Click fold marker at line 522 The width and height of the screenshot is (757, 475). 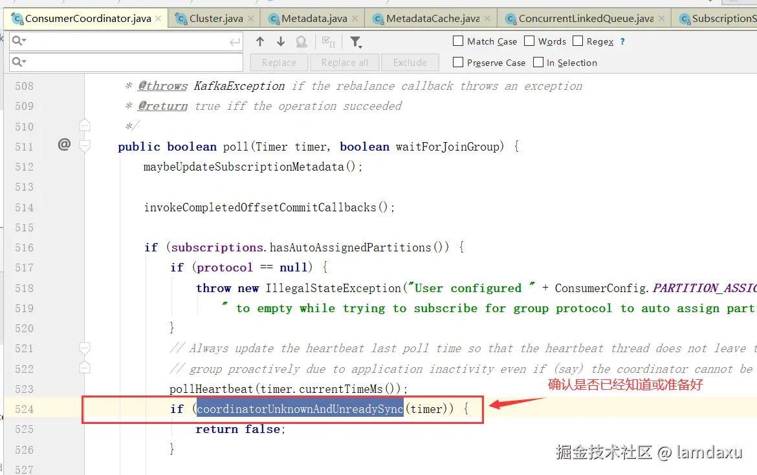coord(85,368)
